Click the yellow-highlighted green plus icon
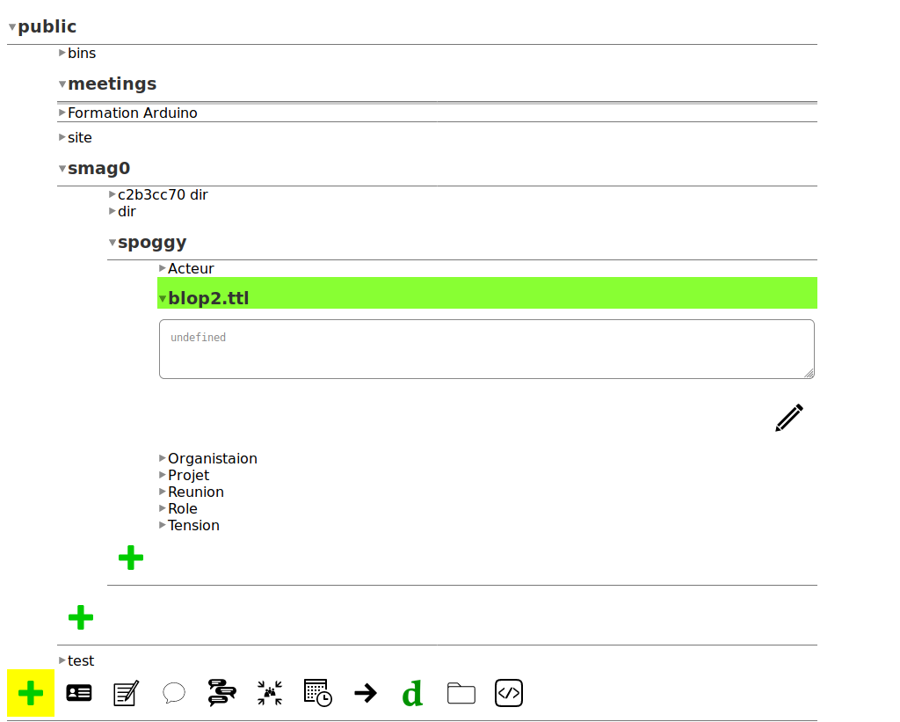The height and width of the screenshot is (722, 900). (31, 693)
